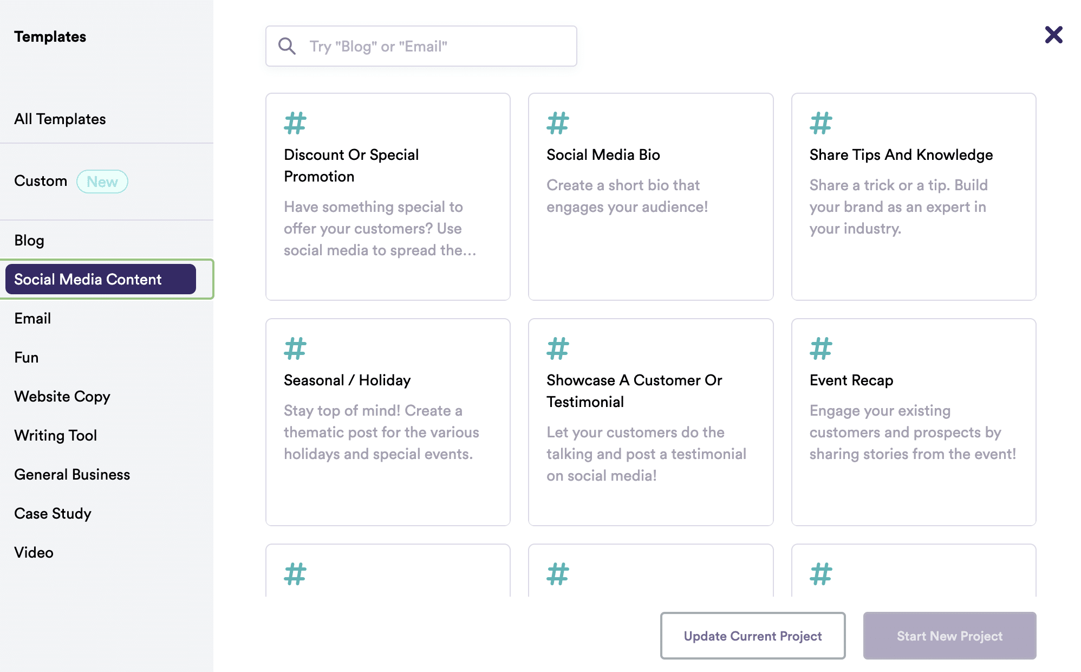Click hashtag icon on Seasonal / Holiday card
1081x672 pixels.
pos(295,348)
